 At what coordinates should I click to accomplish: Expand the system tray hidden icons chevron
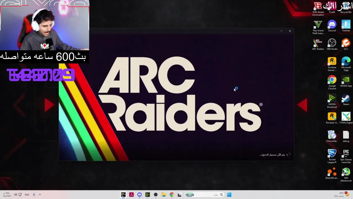pos(40,195)
